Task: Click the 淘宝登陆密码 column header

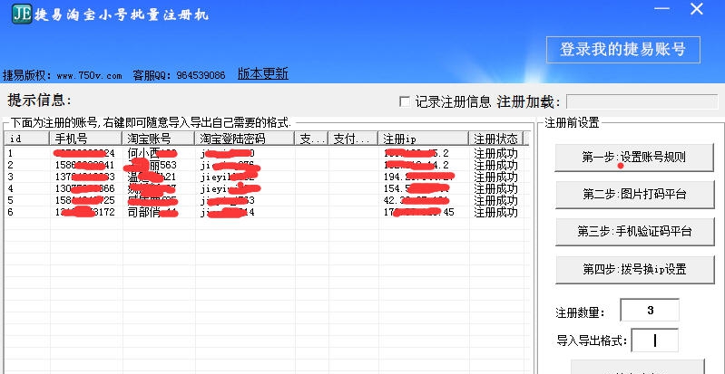Action: (x=245, y=138)
